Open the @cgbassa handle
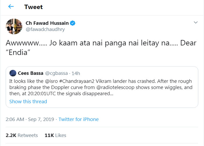 (x=57, y=73)
